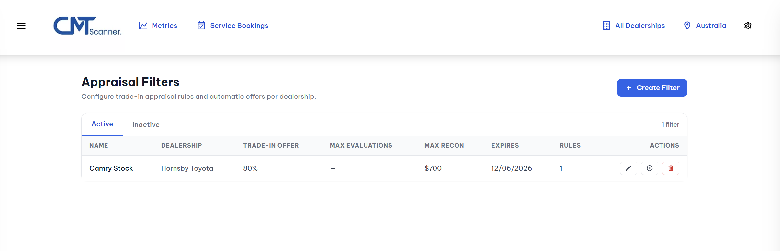Open the hamburger navigation menu
Image resolution: width=780 pixels, height=251 pixels.
[x=21, y=26]
